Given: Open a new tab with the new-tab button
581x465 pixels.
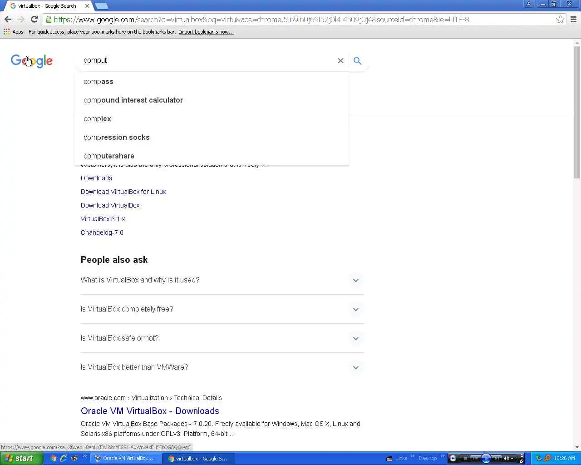Looking at the screenshot, I should (x=102, y=6).
